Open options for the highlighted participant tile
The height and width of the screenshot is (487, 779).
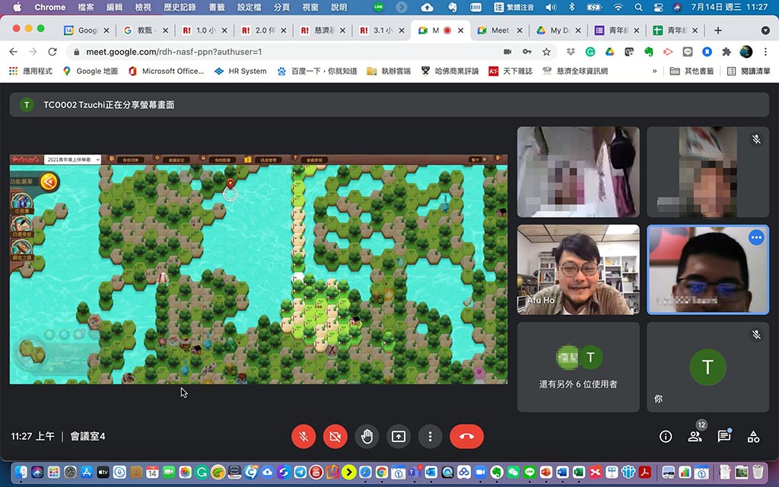pos(756,237)
